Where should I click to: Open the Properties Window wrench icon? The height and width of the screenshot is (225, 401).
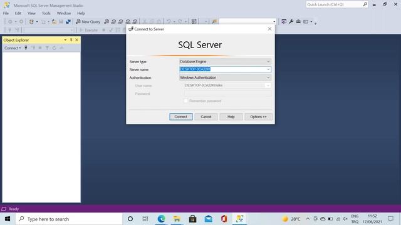coord(291,22)
